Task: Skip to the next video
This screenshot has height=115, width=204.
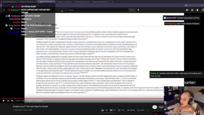Action: 8,101
